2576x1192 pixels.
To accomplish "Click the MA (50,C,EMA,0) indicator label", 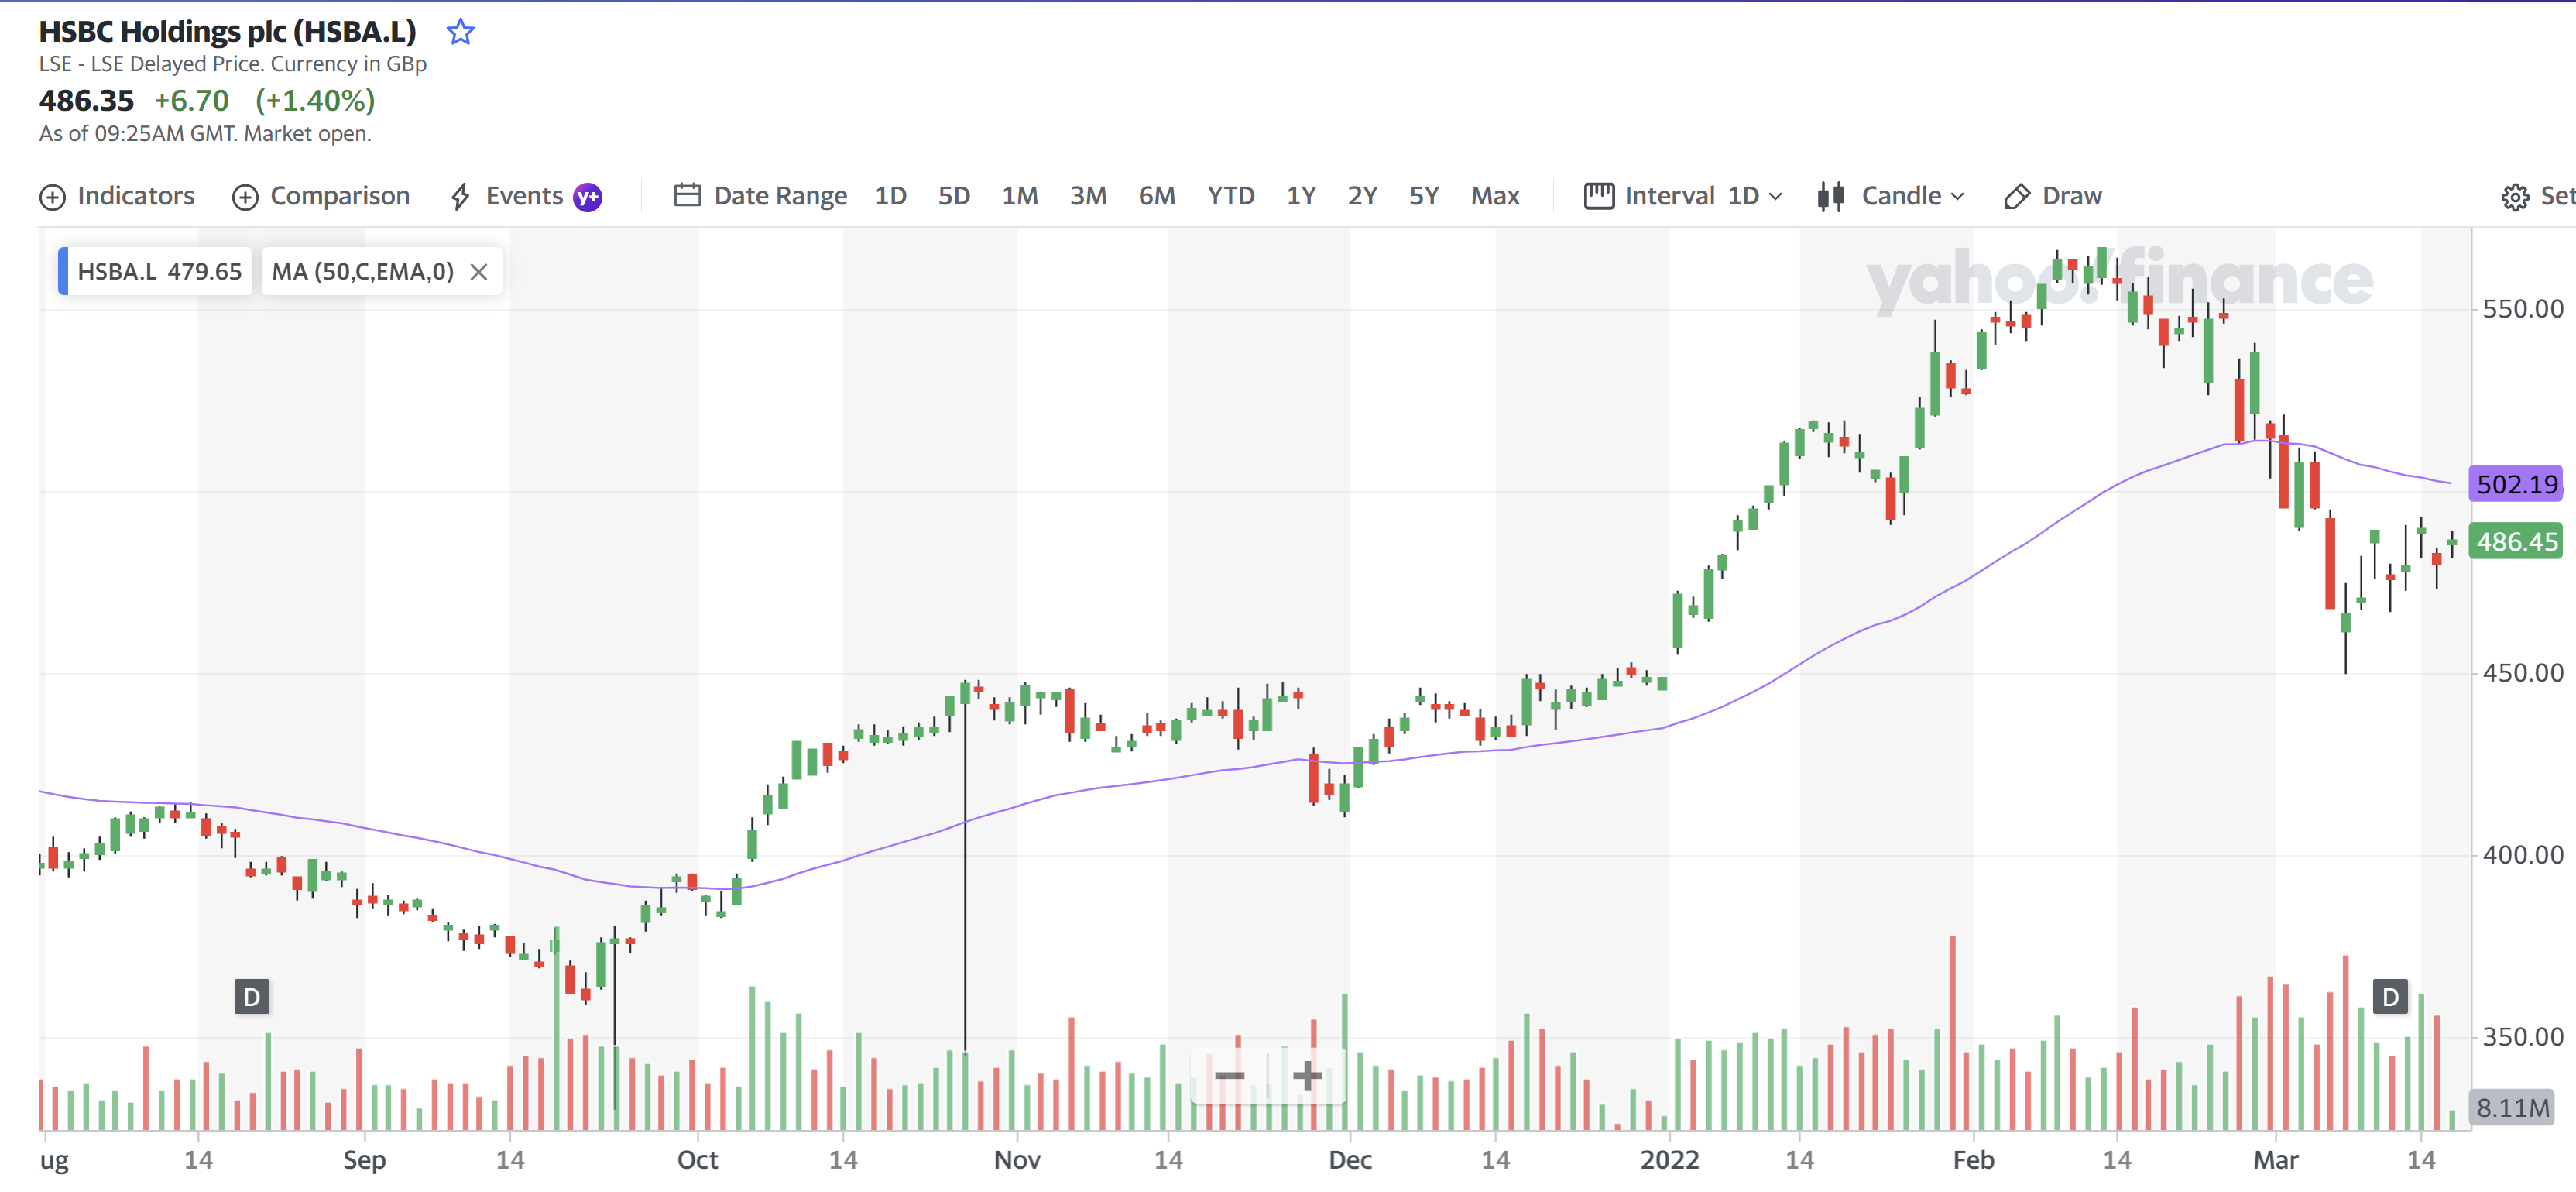I will 363,272.
